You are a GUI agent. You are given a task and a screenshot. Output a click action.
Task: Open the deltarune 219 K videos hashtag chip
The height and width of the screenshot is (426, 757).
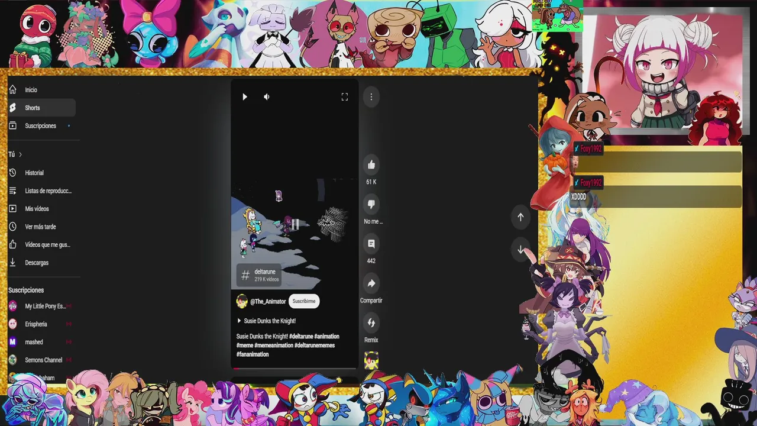[x=259, y=275]
